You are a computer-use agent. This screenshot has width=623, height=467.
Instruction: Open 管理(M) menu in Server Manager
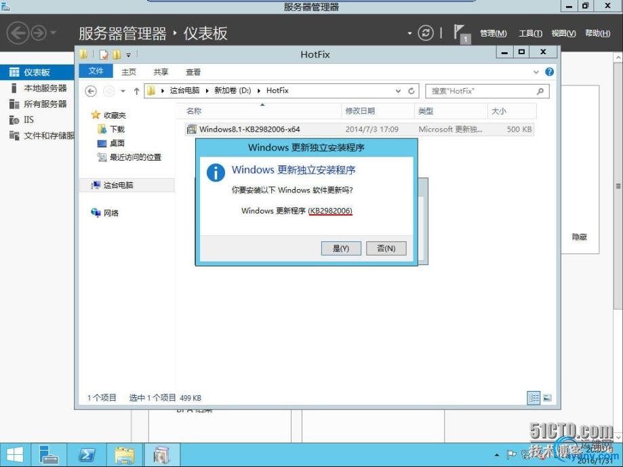(x=494, y=33)
